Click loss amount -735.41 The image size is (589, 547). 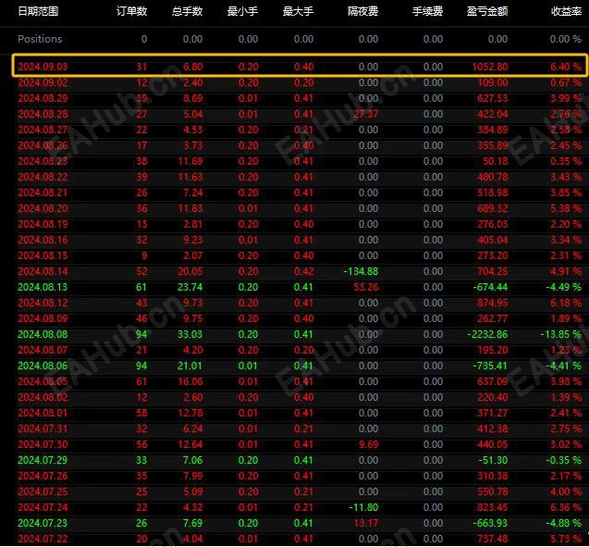(490, 367)
